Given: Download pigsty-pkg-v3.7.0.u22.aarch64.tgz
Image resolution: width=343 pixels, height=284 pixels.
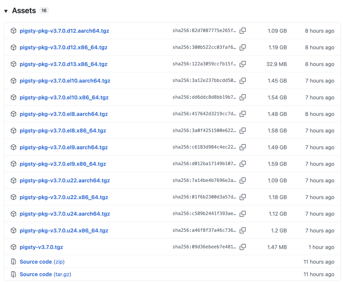Looking at the screenshot, I should [x=65, y=181].
